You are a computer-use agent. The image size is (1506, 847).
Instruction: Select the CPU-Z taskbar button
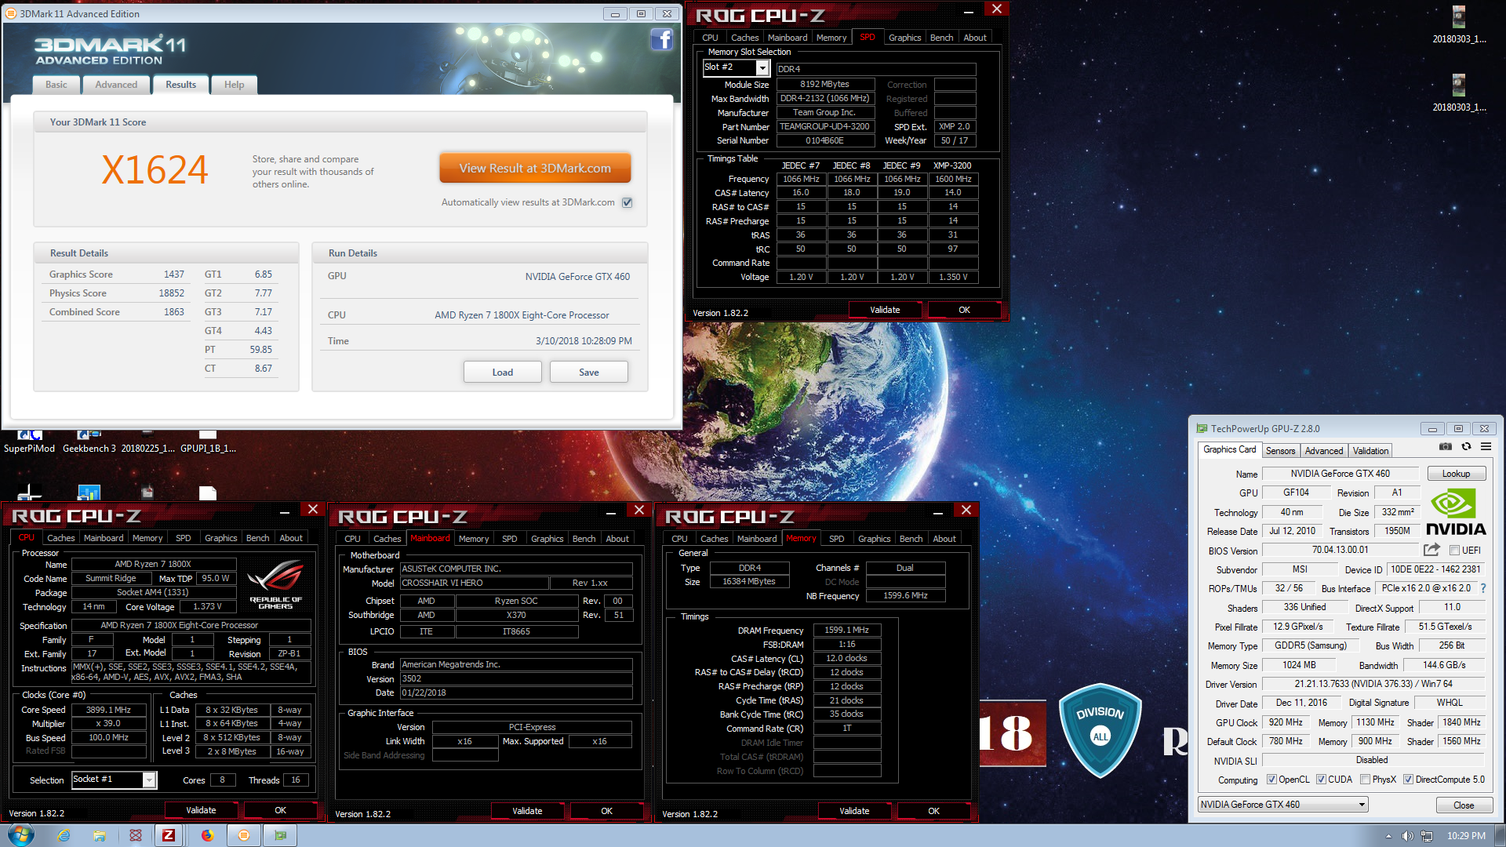[169, 835]
